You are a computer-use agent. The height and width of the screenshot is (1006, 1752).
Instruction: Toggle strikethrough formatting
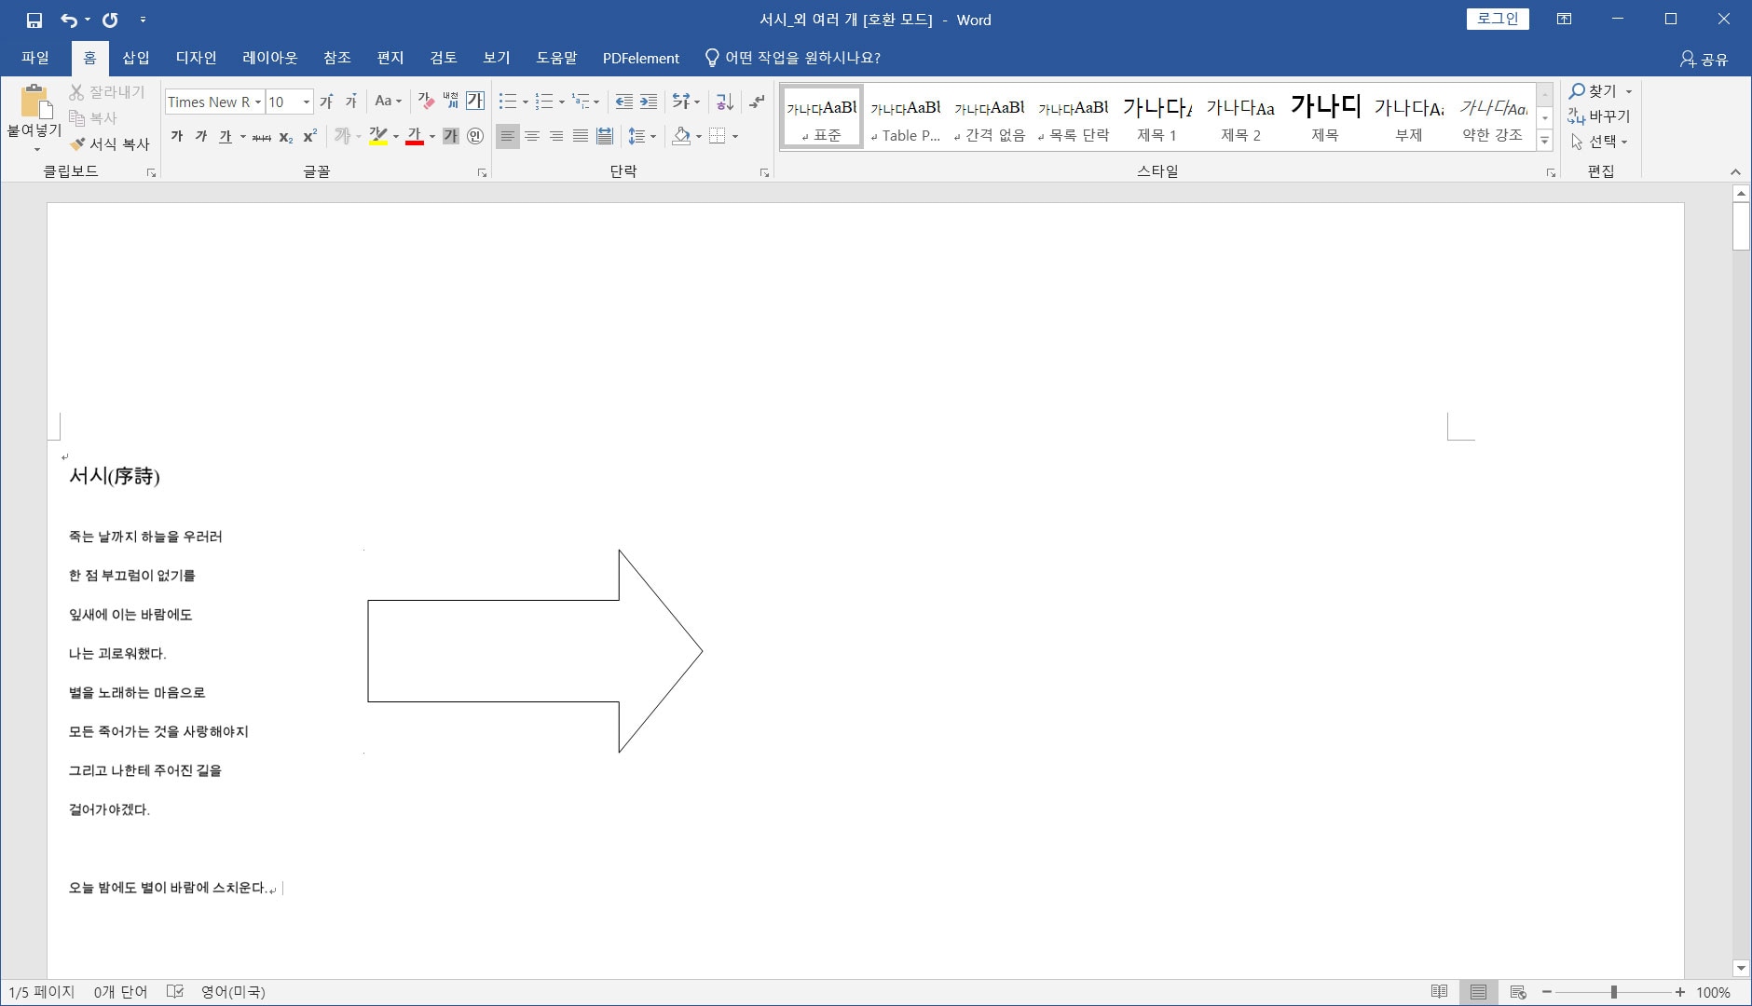[x=262, y=137]
